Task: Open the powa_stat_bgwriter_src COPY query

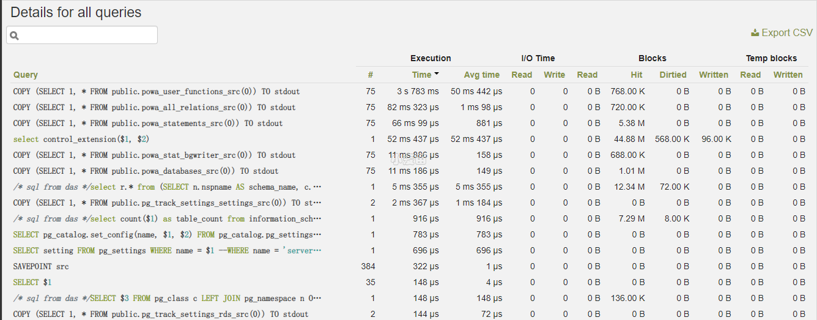Action: 154,155
